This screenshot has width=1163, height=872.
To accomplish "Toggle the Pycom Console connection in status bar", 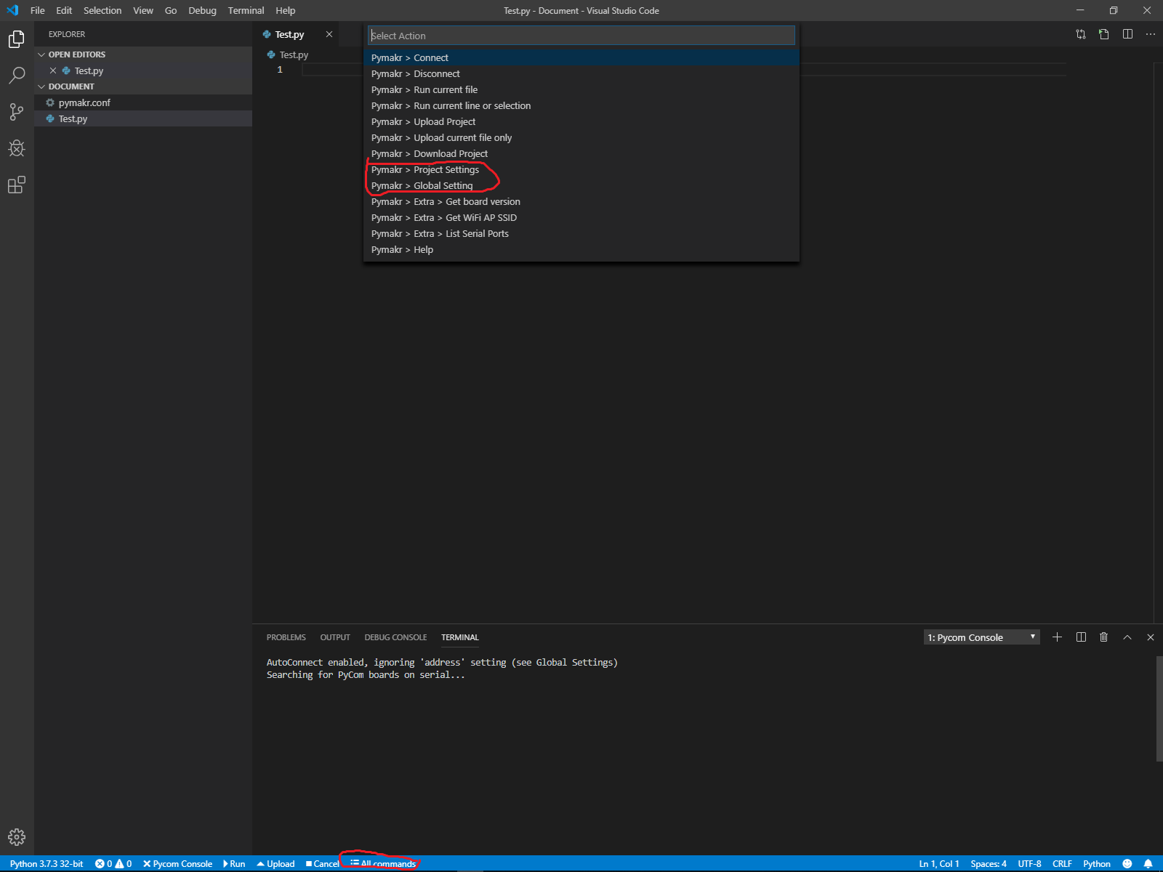I will [x=177, y=864].
